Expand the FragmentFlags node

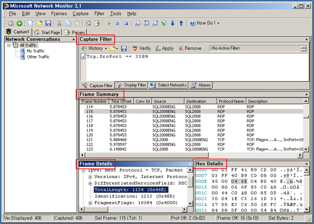click(90, 203)
